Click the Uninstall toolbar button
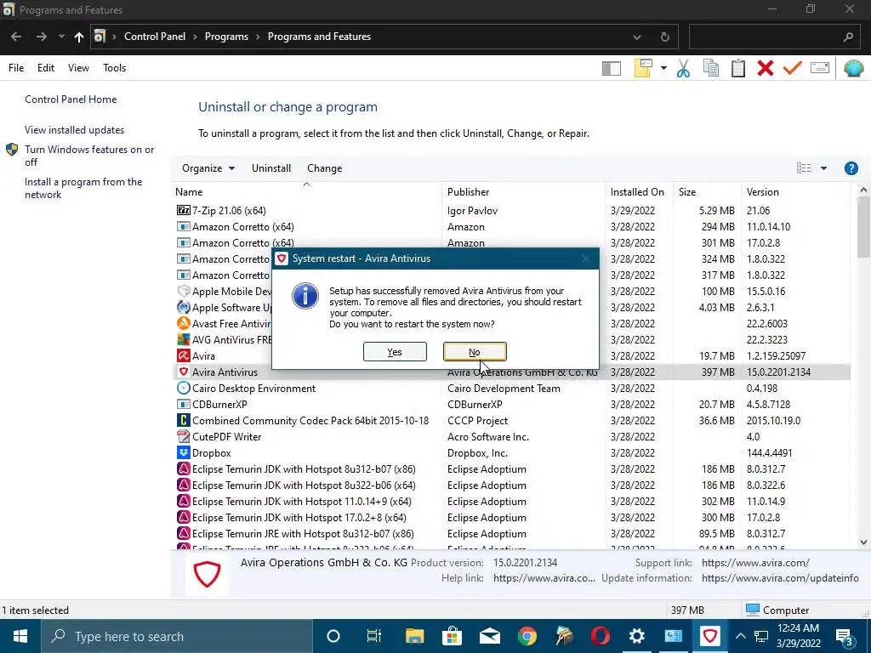This screenshot has height=653, width=871. pyautogui.click(x=271, y=168)
